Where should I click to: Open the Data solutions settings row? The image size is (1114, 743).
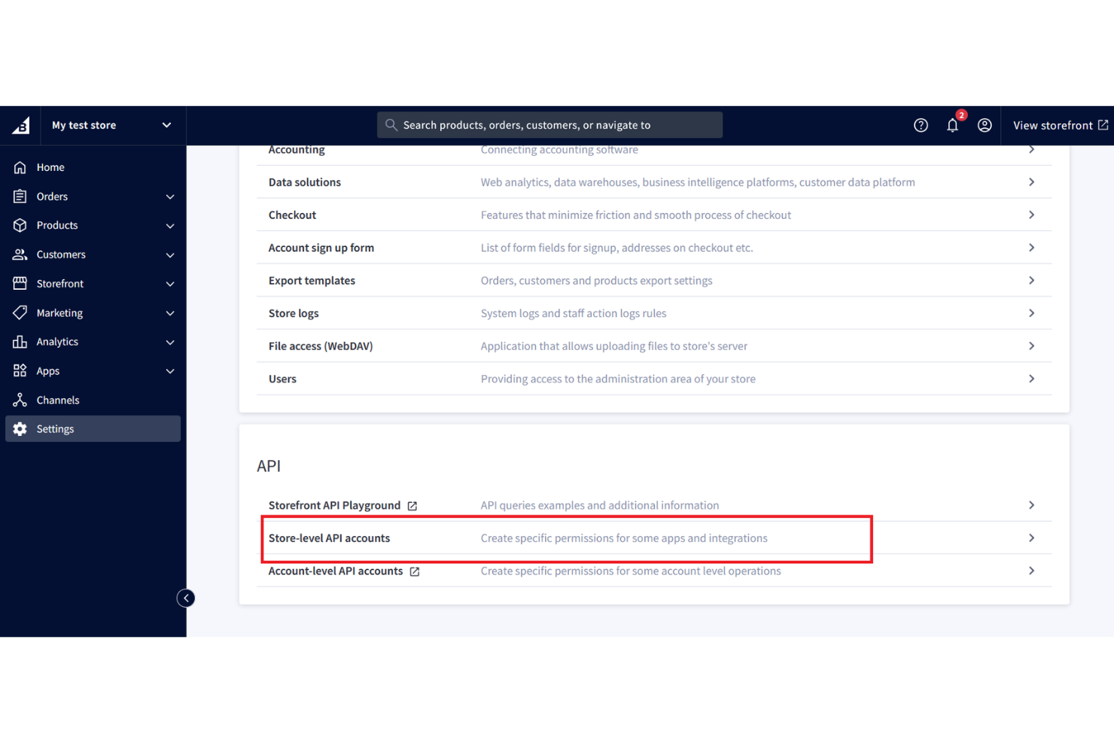pos(653,182)
